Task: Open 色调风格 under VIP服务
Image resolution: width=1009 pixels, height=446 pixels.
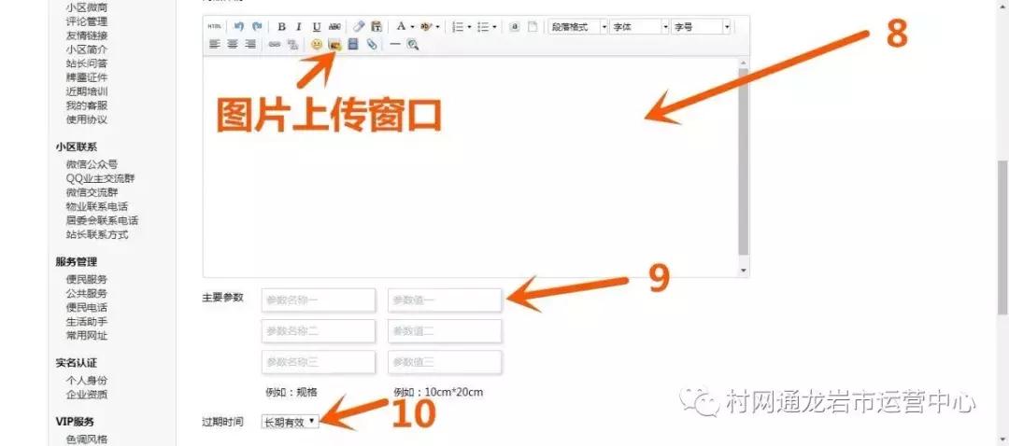Action: tap(87, 439)
